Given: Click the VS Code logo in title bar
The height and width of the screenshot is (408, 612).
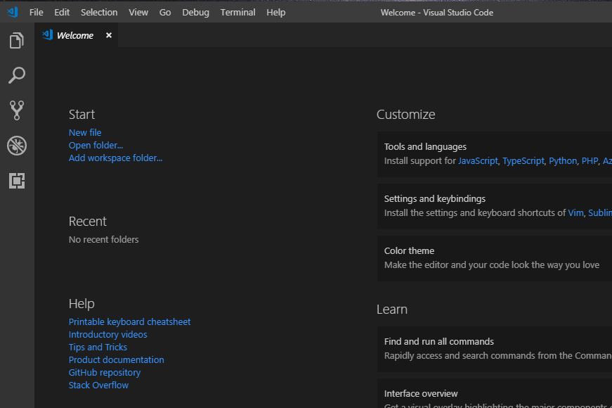Looking at the screenshot, I should click(x=13, y=12).
